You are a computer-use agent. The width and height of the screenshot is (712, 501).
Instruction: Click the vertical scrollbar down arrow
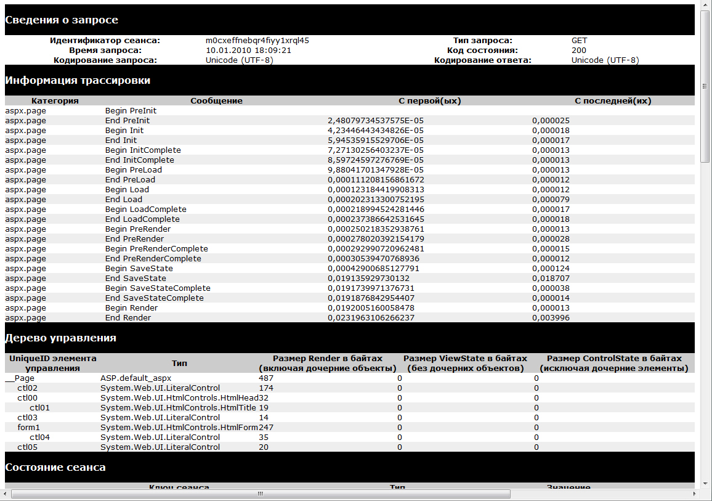(x=705, y=483)
